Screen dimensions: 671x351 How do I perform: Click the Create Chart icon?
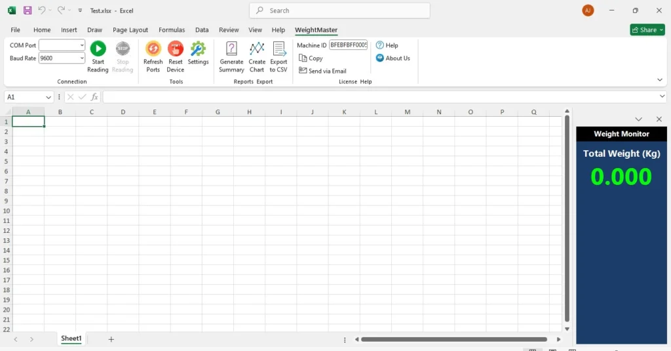[x=257, y=49]
